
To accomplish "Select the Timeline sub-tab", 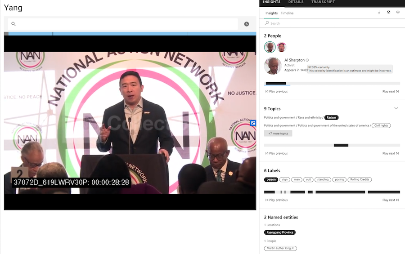I will [x=287, y=13].
